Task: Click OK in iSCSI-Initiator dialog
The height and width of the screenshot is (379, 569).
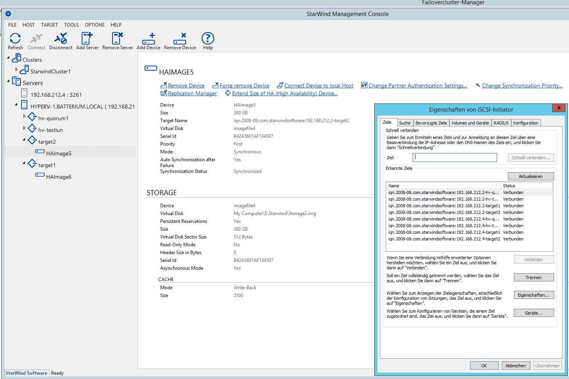Action: click(484, 366)
